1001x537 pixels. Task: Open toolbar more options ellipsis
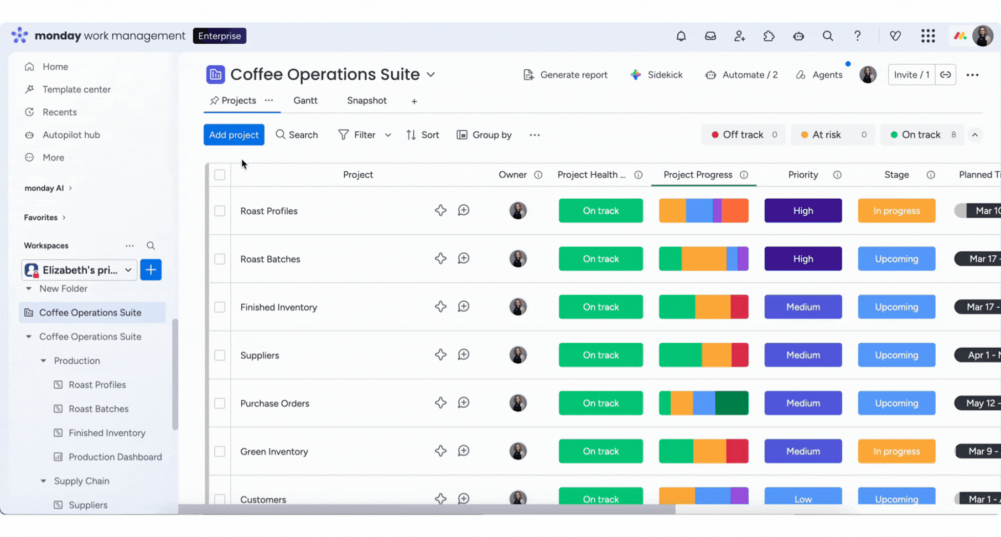[534, 135]
